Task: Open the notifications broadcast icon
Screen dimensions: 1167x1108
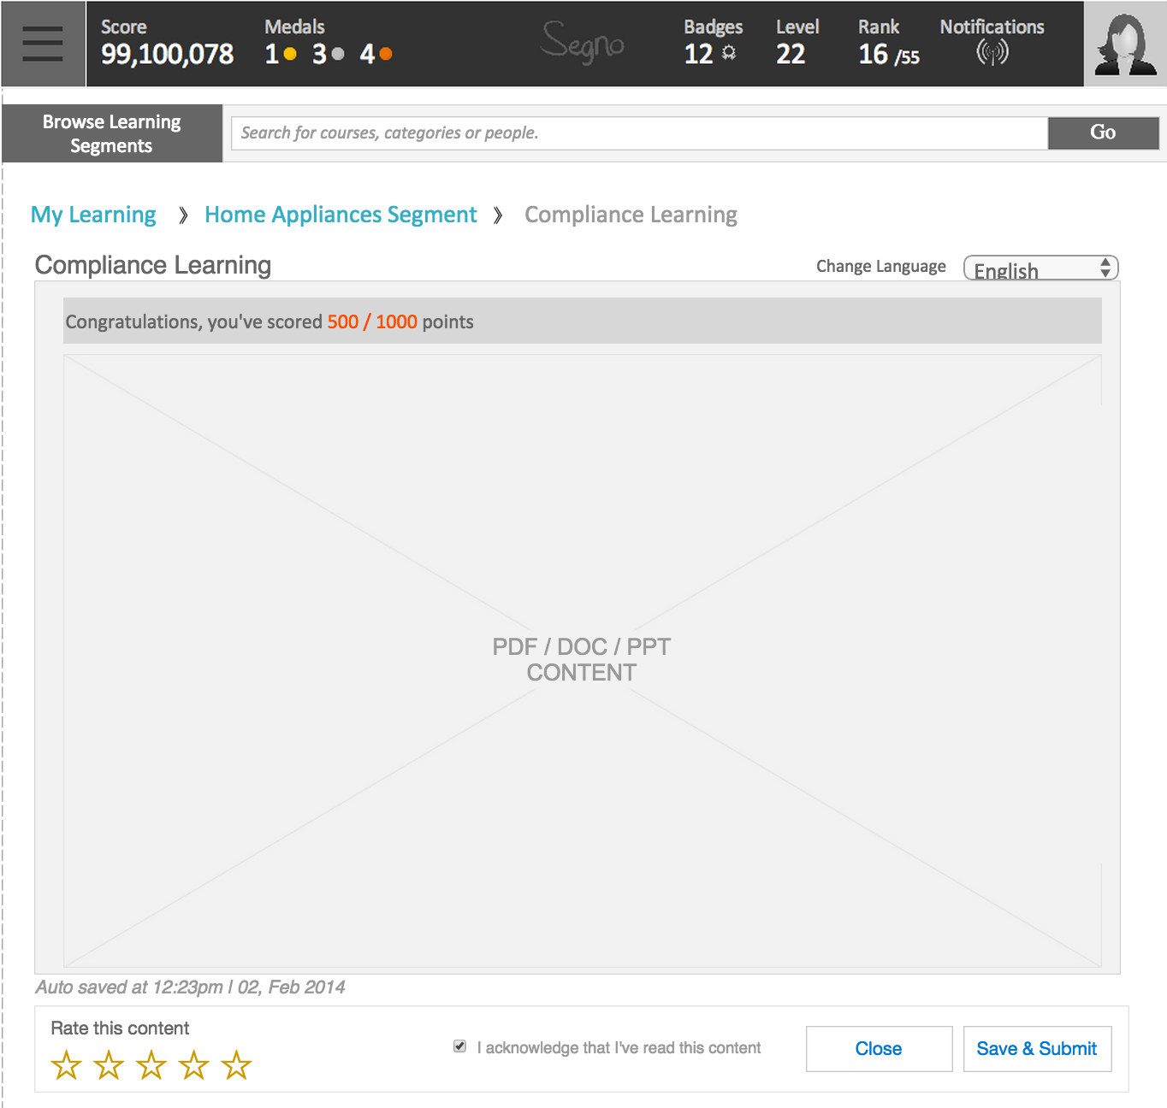Action: click(x=992, y=53)
